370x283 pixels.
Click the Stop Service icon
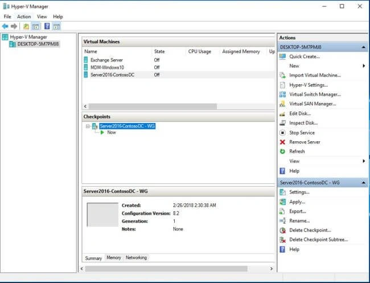(x=282, y=133)
